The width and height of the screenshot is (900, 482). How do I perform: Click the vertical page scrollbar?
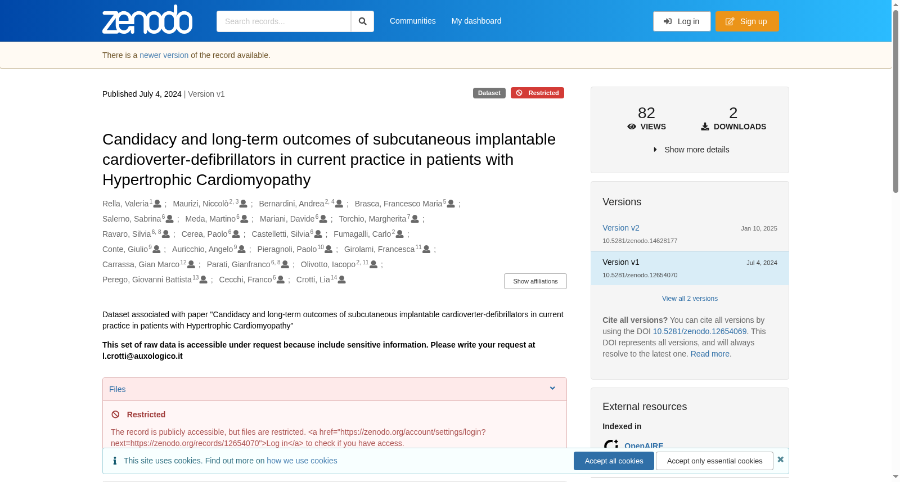[x=895, y=101]
